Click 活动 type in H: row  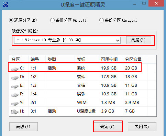click(52, 111)
